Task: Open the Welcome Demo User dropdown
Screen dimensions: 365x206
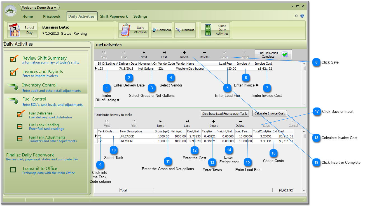Action: 39,8
